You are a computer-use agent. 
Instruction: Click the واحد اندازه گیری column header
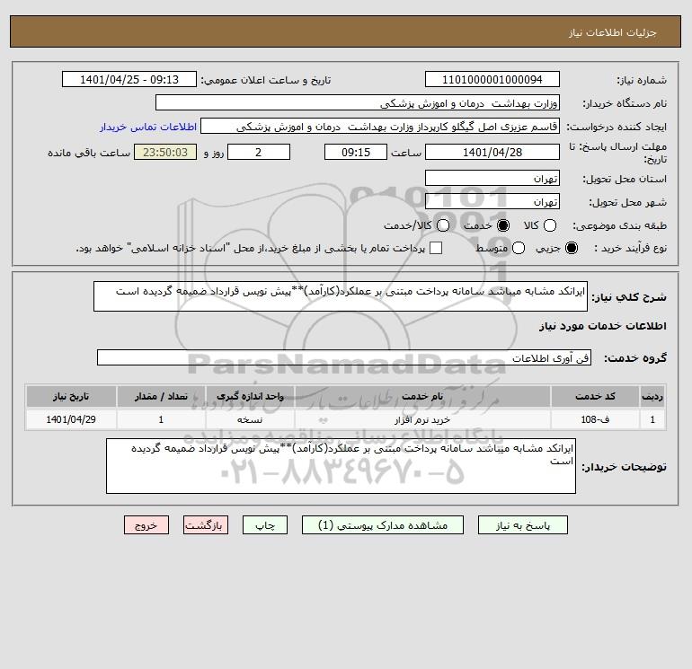pos(250,396)
